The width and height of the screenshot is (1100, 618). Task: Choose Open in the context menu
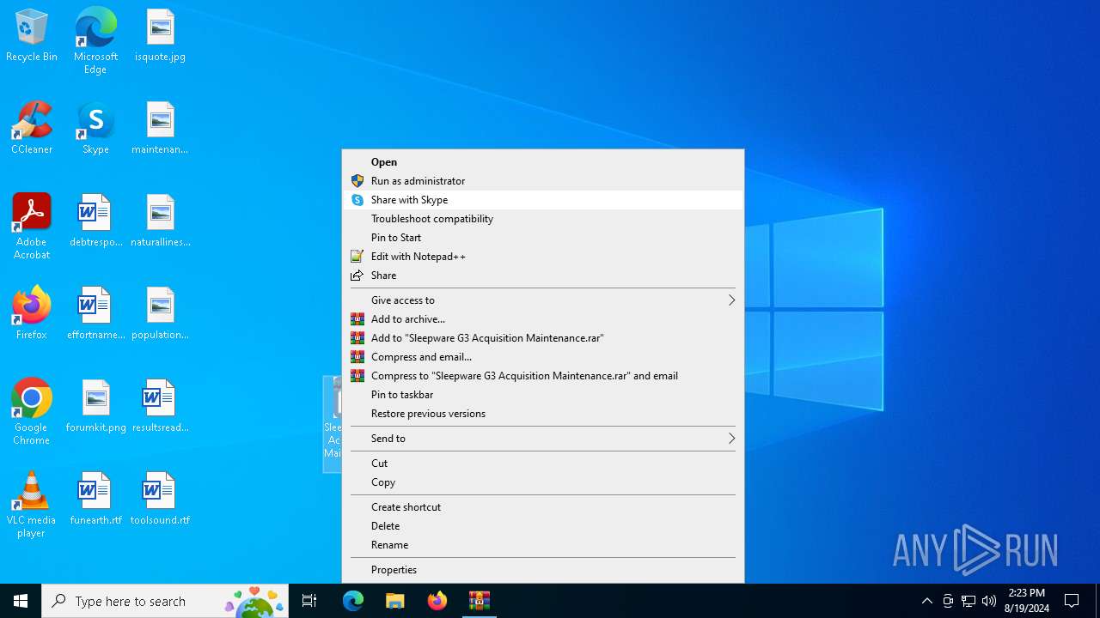(x=543, y=162)
